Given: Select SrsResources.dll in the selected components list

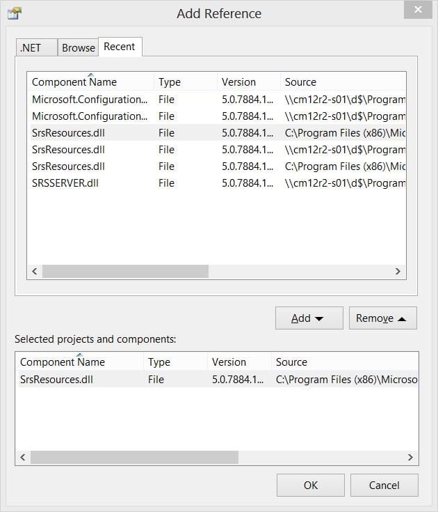Looking at the screenshot, I should coord(217,380).
